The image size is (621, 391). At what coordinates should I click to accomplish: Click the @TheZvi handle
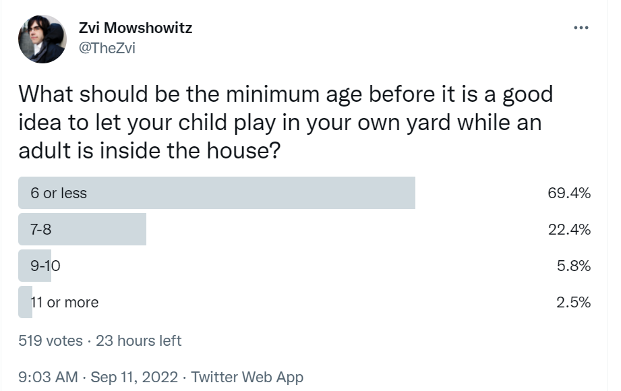click(107, 48)
